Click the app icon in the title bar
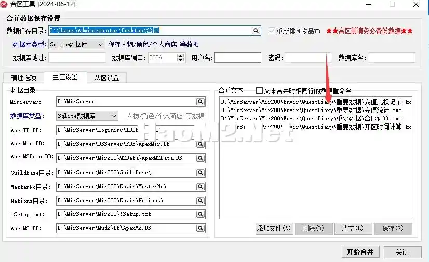Image resolution: width=429 pixels, height=262 pixels. click(x=4, y=4)
